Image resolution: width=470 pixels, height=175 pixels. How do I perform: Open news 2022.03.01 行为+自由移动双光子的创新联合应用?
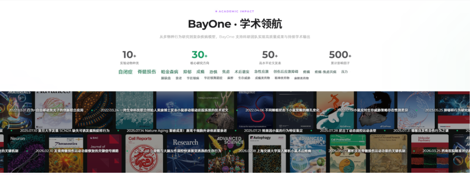click(x=46, y=110)
